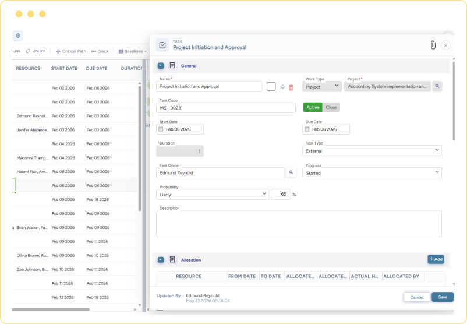Click the DUE DATE column header in grid

[x=97, y=68]
